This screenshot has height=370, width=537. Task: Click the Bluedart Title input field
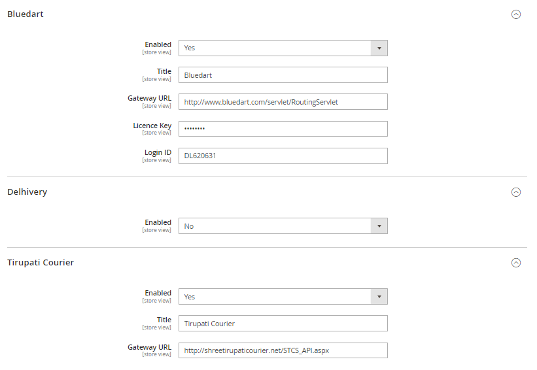pyautogui.click(x=283, y=75)
